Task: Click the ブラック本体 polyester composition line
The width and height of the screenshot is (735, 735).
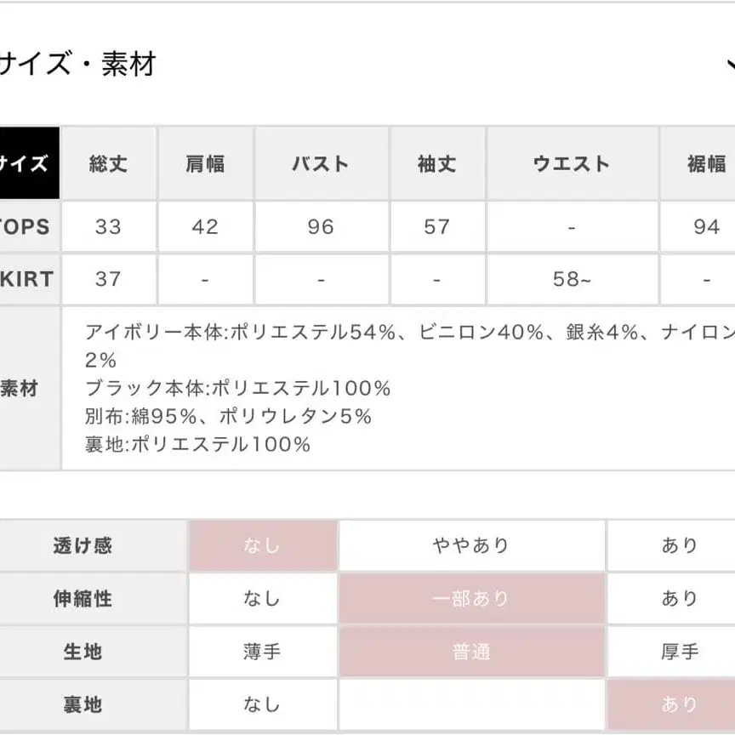Action: point(238,389)
